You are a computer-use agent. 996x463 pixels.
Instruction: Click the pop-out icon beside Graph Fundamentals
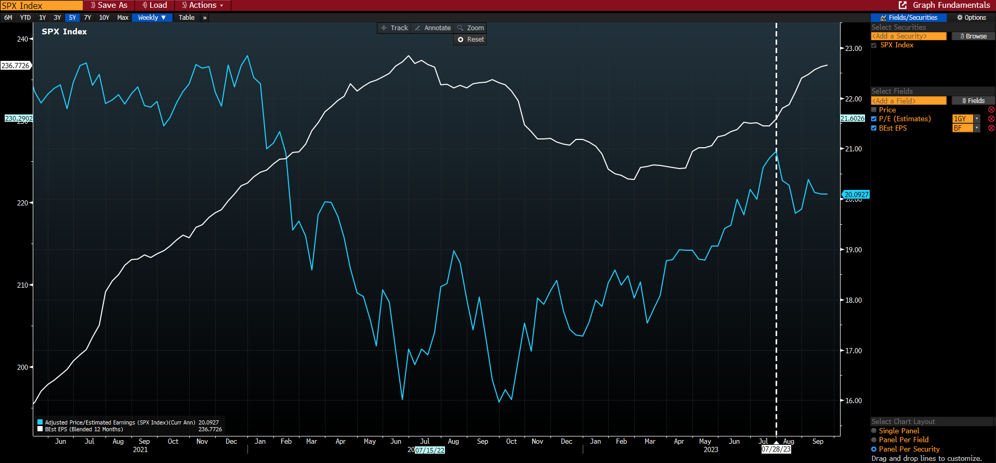point(902,5)
